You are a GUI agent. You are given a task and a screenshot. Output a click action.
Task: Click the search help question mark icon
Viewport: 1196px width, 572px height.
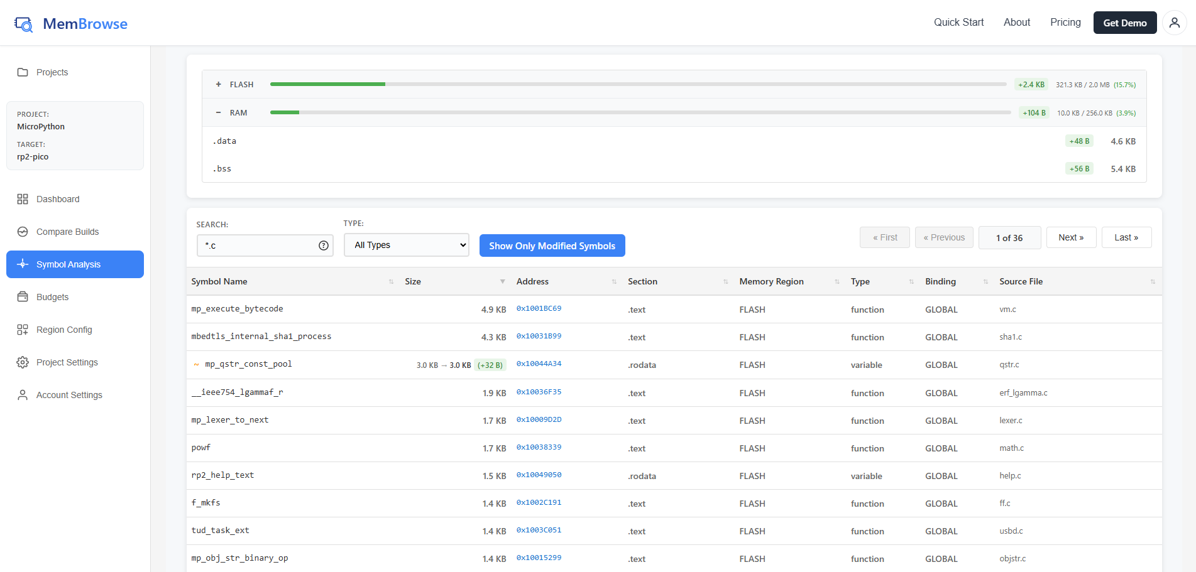[323, 246]
